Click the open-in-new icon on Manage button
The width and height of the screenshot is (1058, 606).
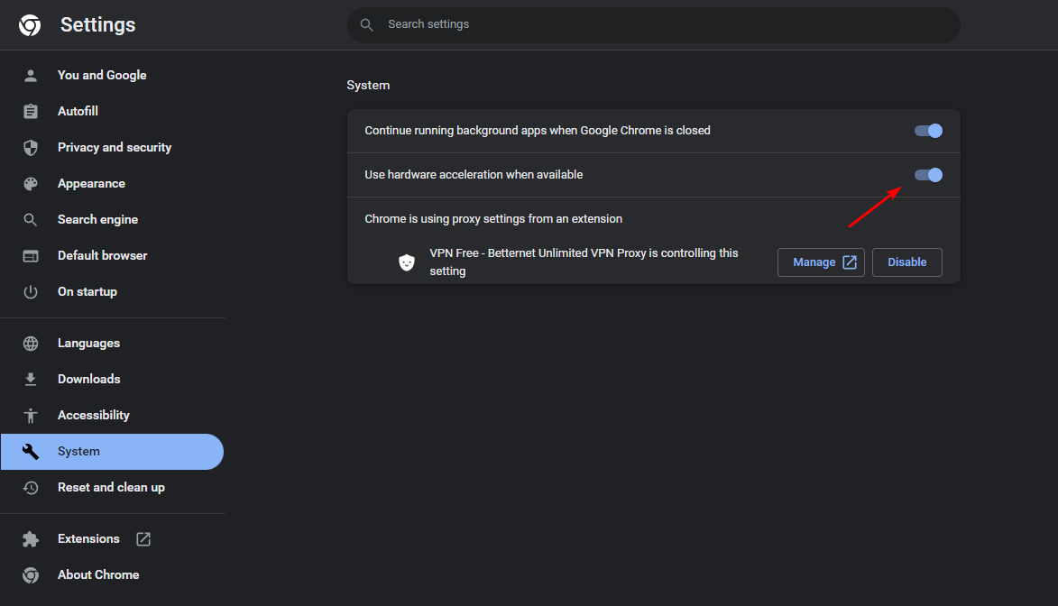850,262
